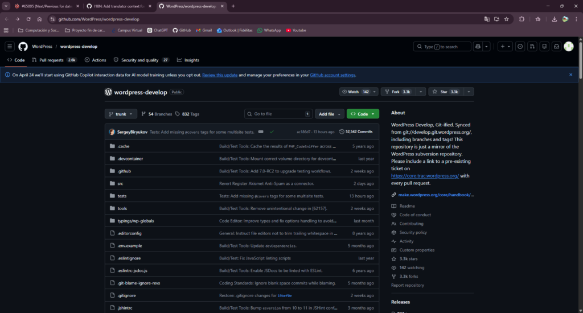Screen dimensions: 583x313
Task: Open the .eslintignore file
Action: pos(129,258)
